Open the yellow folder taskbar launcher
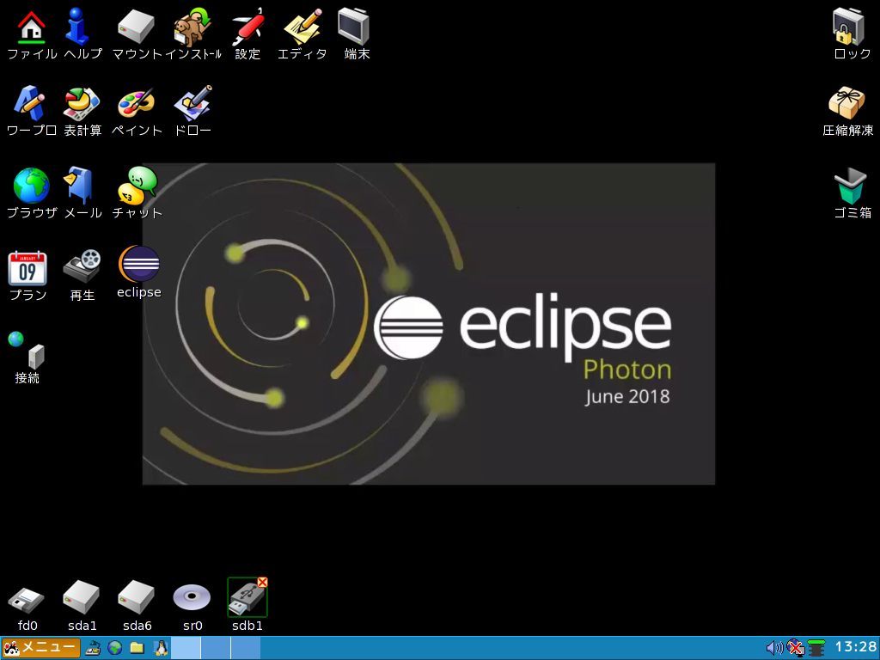This screenshot has width=880, height=660. point(137,648)
